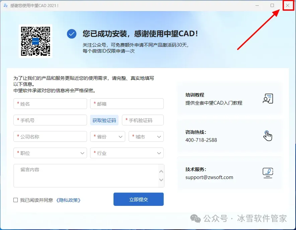This screenshot has height=230, width=296.
Task: Click the consultation hotline hand icon
Action: 268,136
